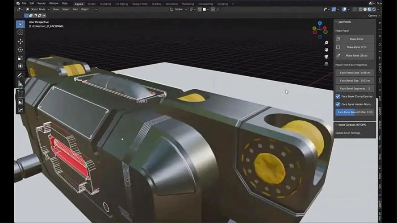Click the Global Bevel Settings label

[347, 133]
